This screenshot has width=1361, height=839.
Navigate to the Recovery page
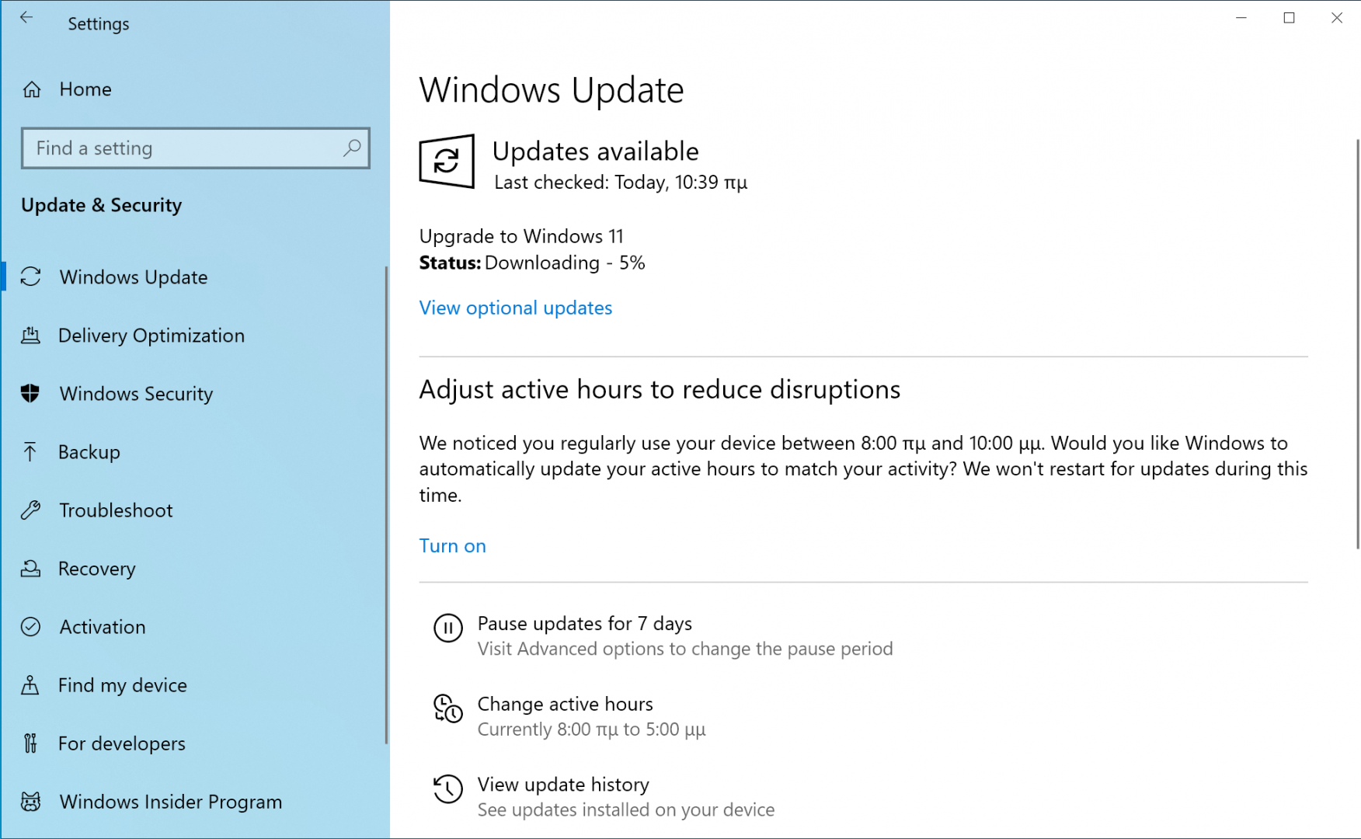click(97, 568)
